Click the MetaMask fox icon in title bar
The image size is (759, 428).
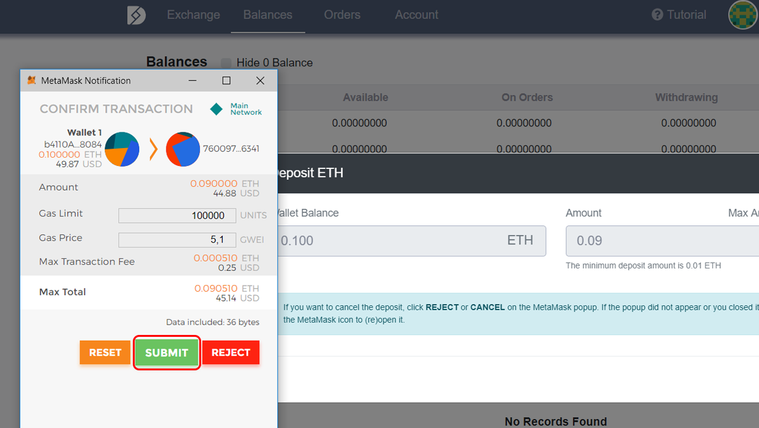click(x=32, y=80)
